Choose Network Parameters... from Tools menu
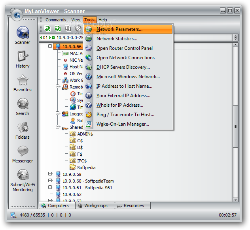This screenshot has height=230, width=250. click(x=128, y=29)
